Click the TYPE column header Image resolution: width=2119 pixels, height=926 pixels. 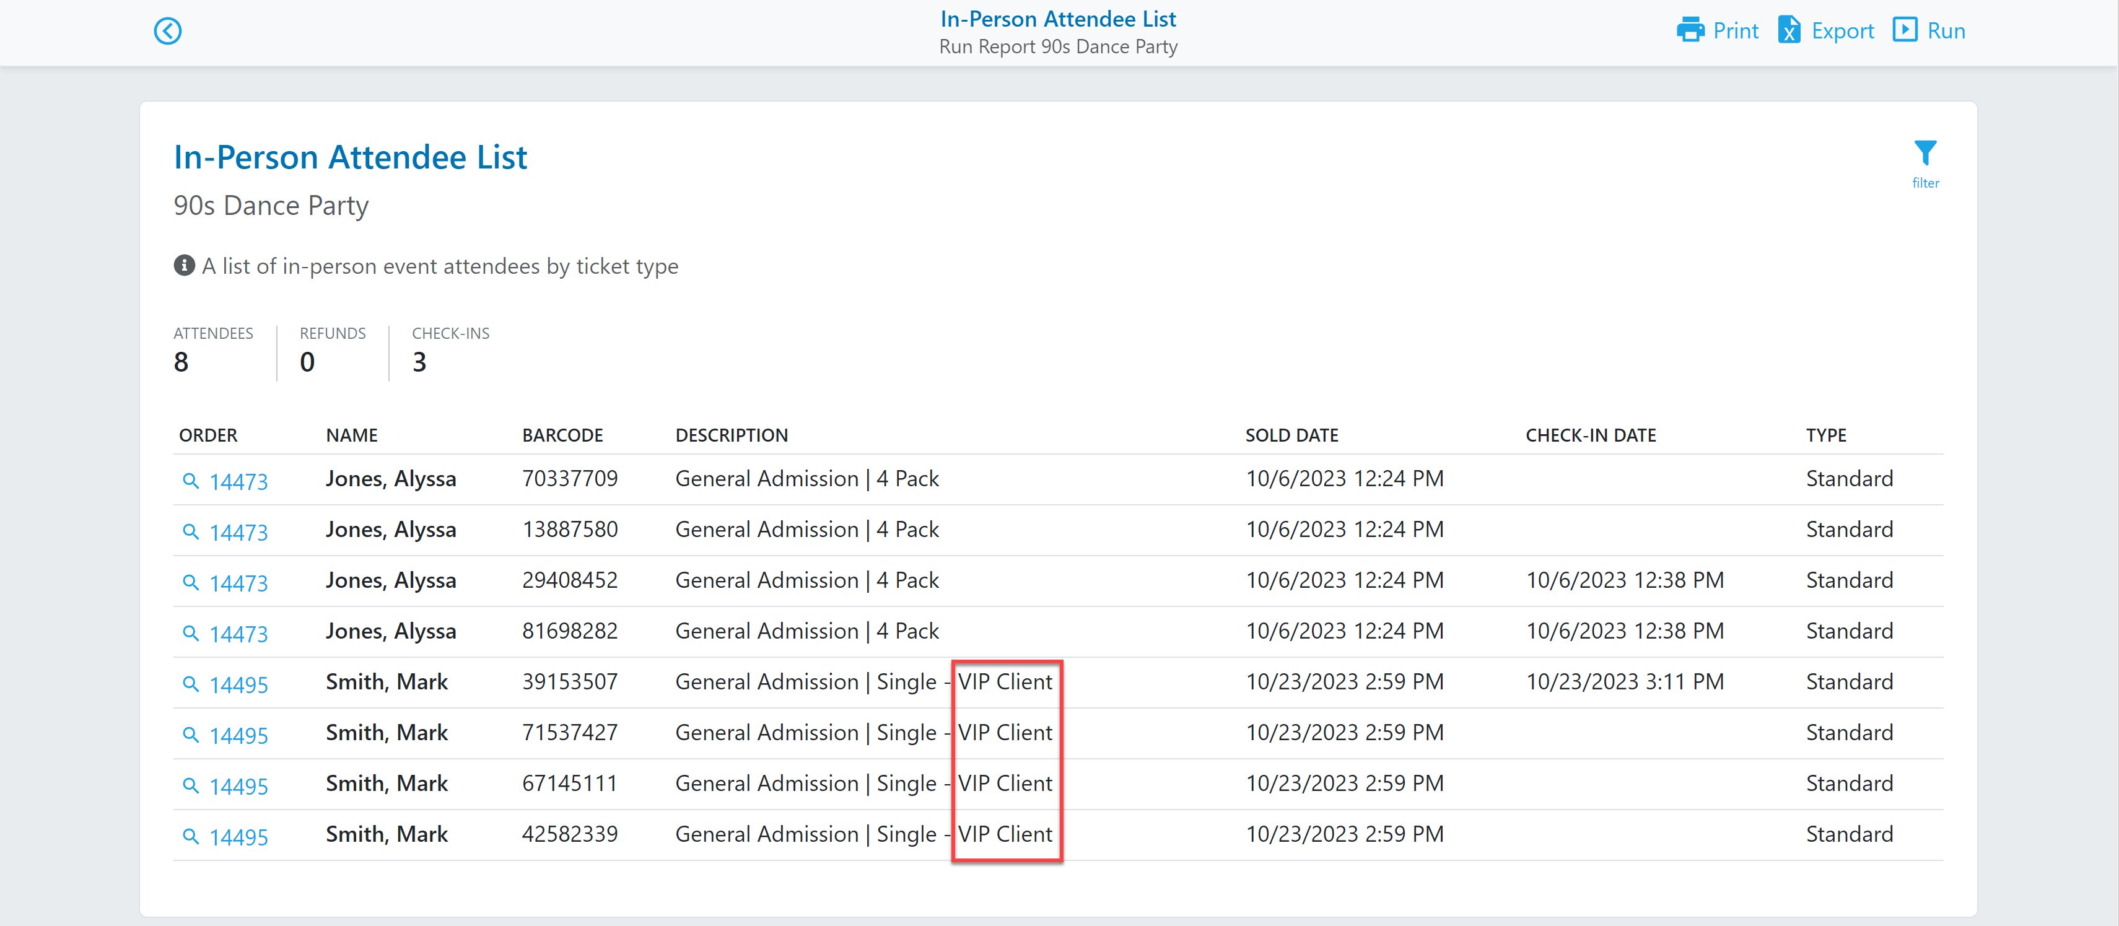coord(1826,436)
